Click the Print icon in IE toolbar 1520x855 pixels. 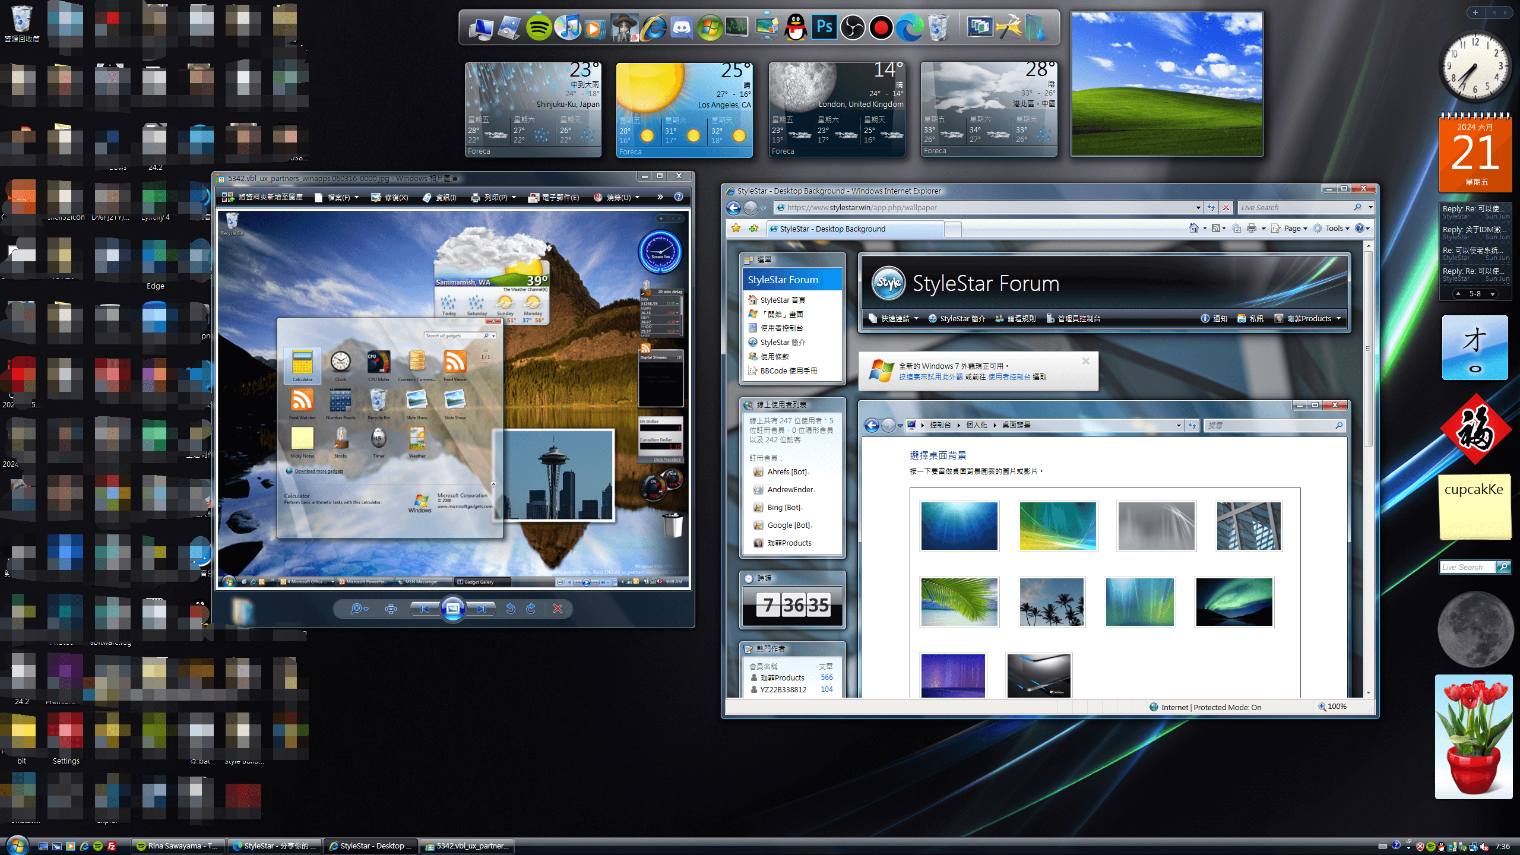[x=1252, y=228]
